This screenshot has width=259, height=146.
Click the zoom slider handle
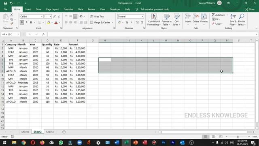point(238,137)
